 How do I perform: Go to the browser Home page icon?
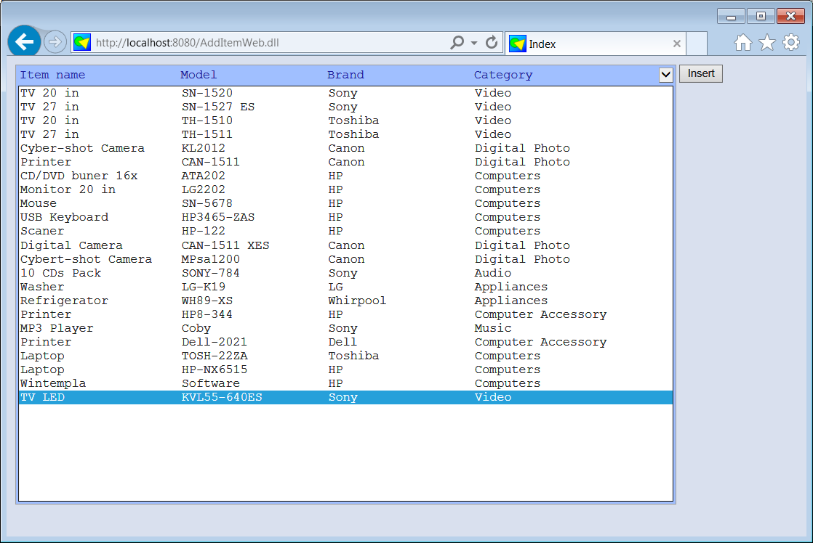coord(743,42)
